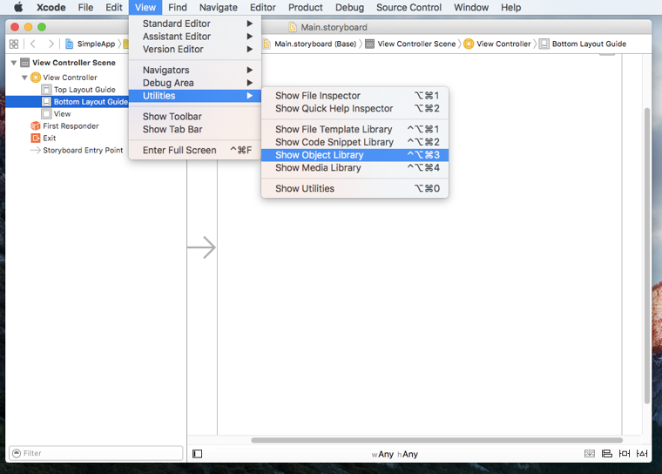Select Show Object Library
The image size is (662, 474).
(x=355, y=154)
